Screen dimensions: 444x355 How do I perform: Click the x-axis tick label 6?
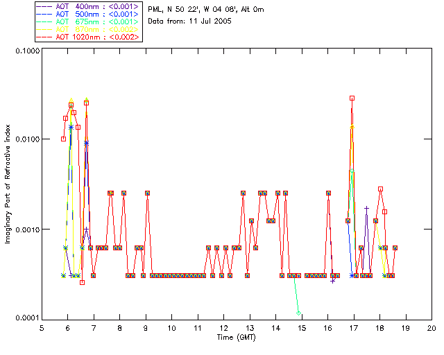[x=68, y=328]
